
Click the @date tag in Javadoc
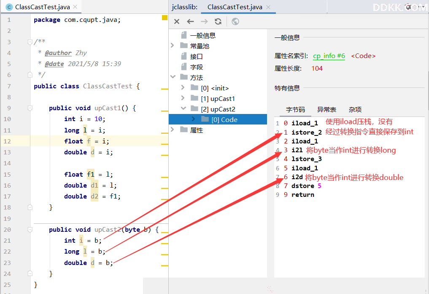(x=54, y=64)
